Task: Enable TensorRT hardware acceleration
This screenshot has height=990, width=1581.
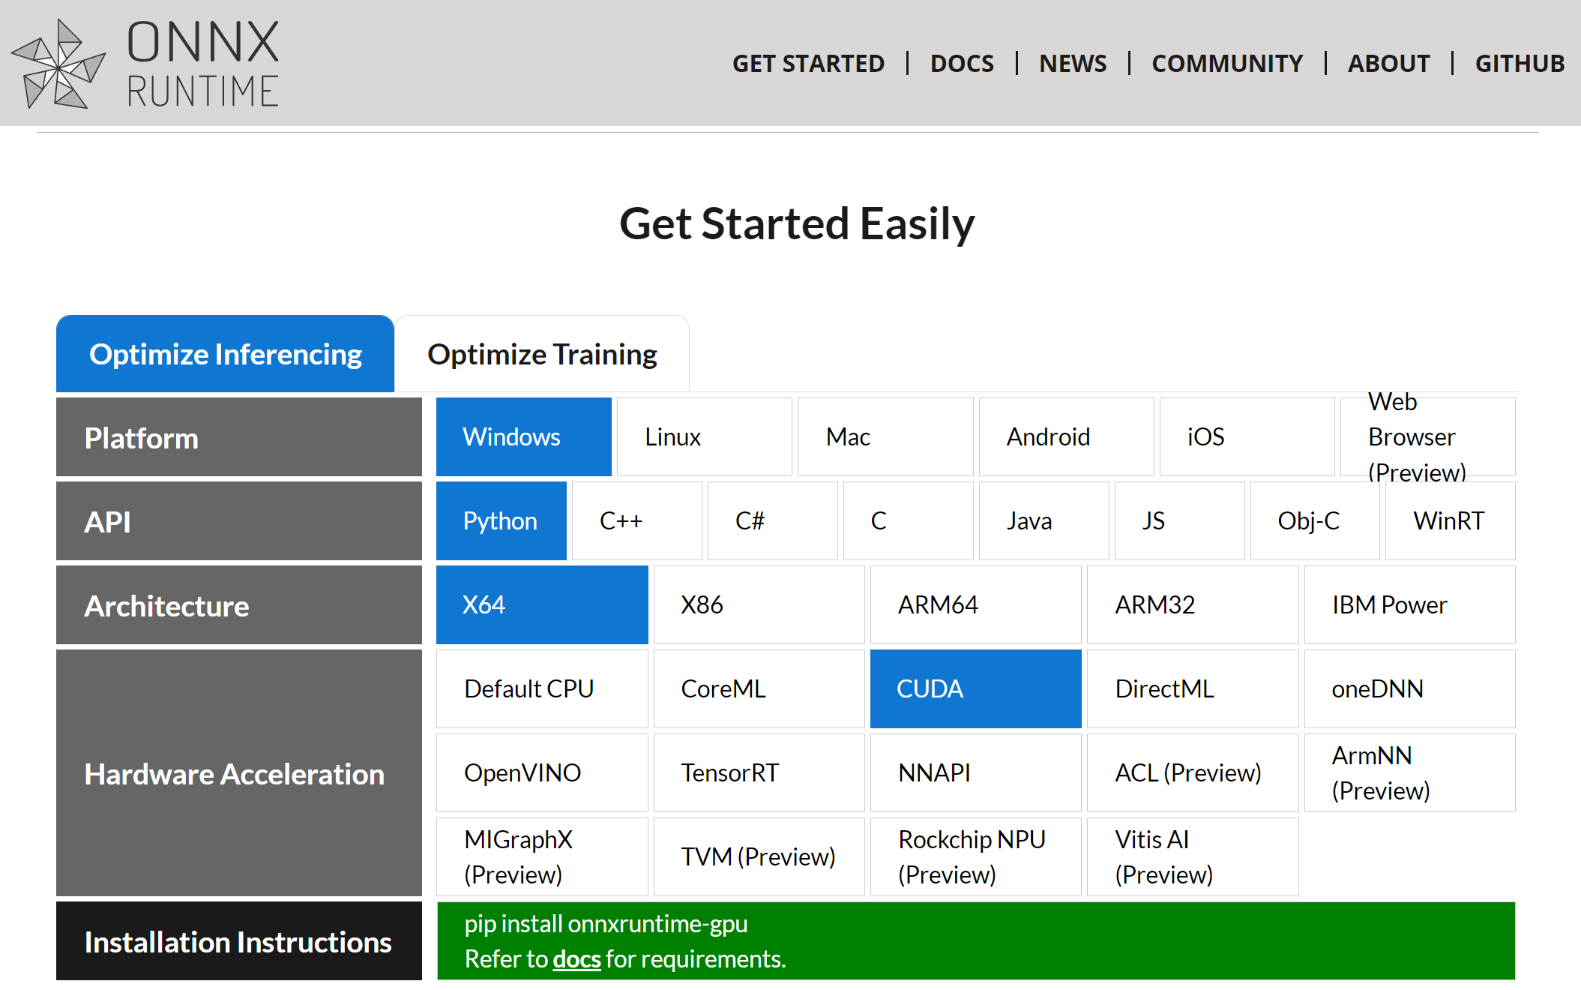Action: (759, 773)
